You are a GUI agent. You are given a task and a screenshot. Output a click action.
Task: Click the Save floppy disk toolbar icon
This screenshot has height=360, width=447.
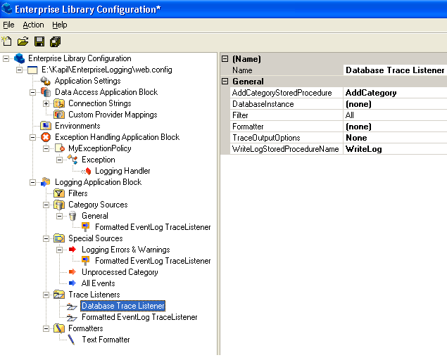click(x=39, y=41)
